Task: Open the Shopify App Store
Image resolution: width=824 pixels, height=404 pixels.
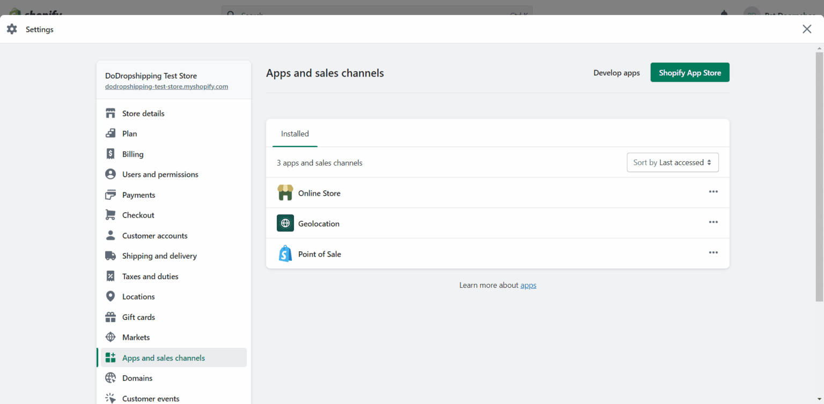Action: point(690,72)
